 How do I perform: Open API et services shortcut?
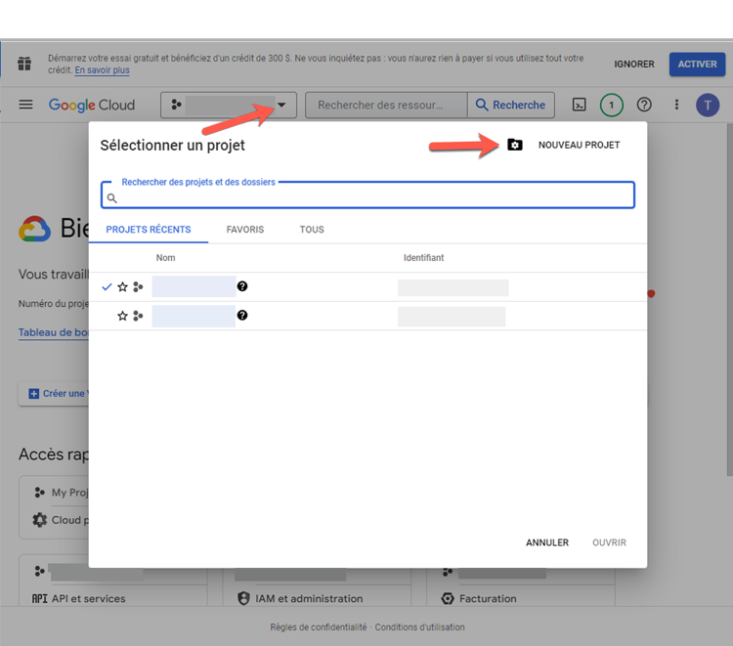(x=88, y=598)
